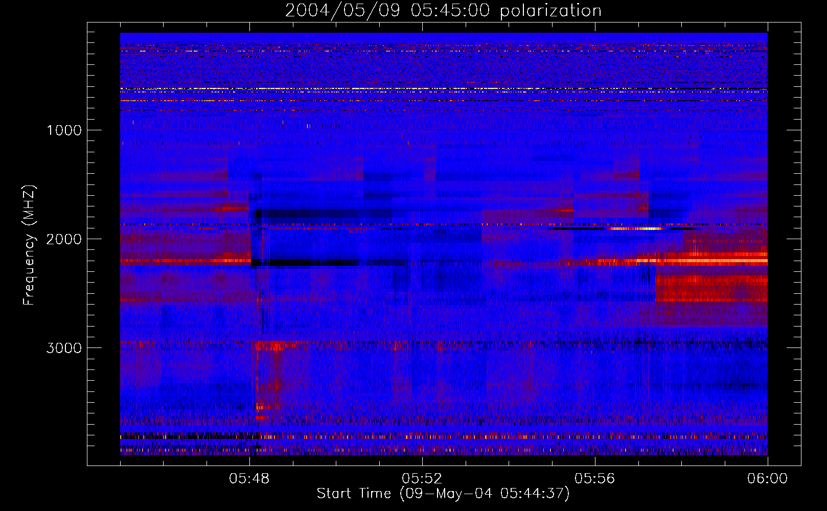The height and width of the screenshot is (511, 827).
Task: Select the 3000 frequency axis label
Action: click(x=64, y=348)
